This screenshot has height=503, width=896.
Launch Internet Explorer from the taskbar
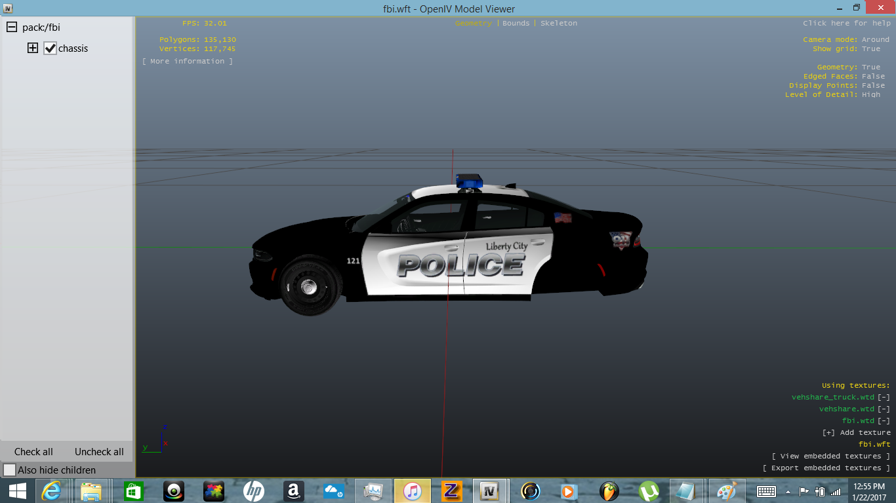click(x=51, y=491)
